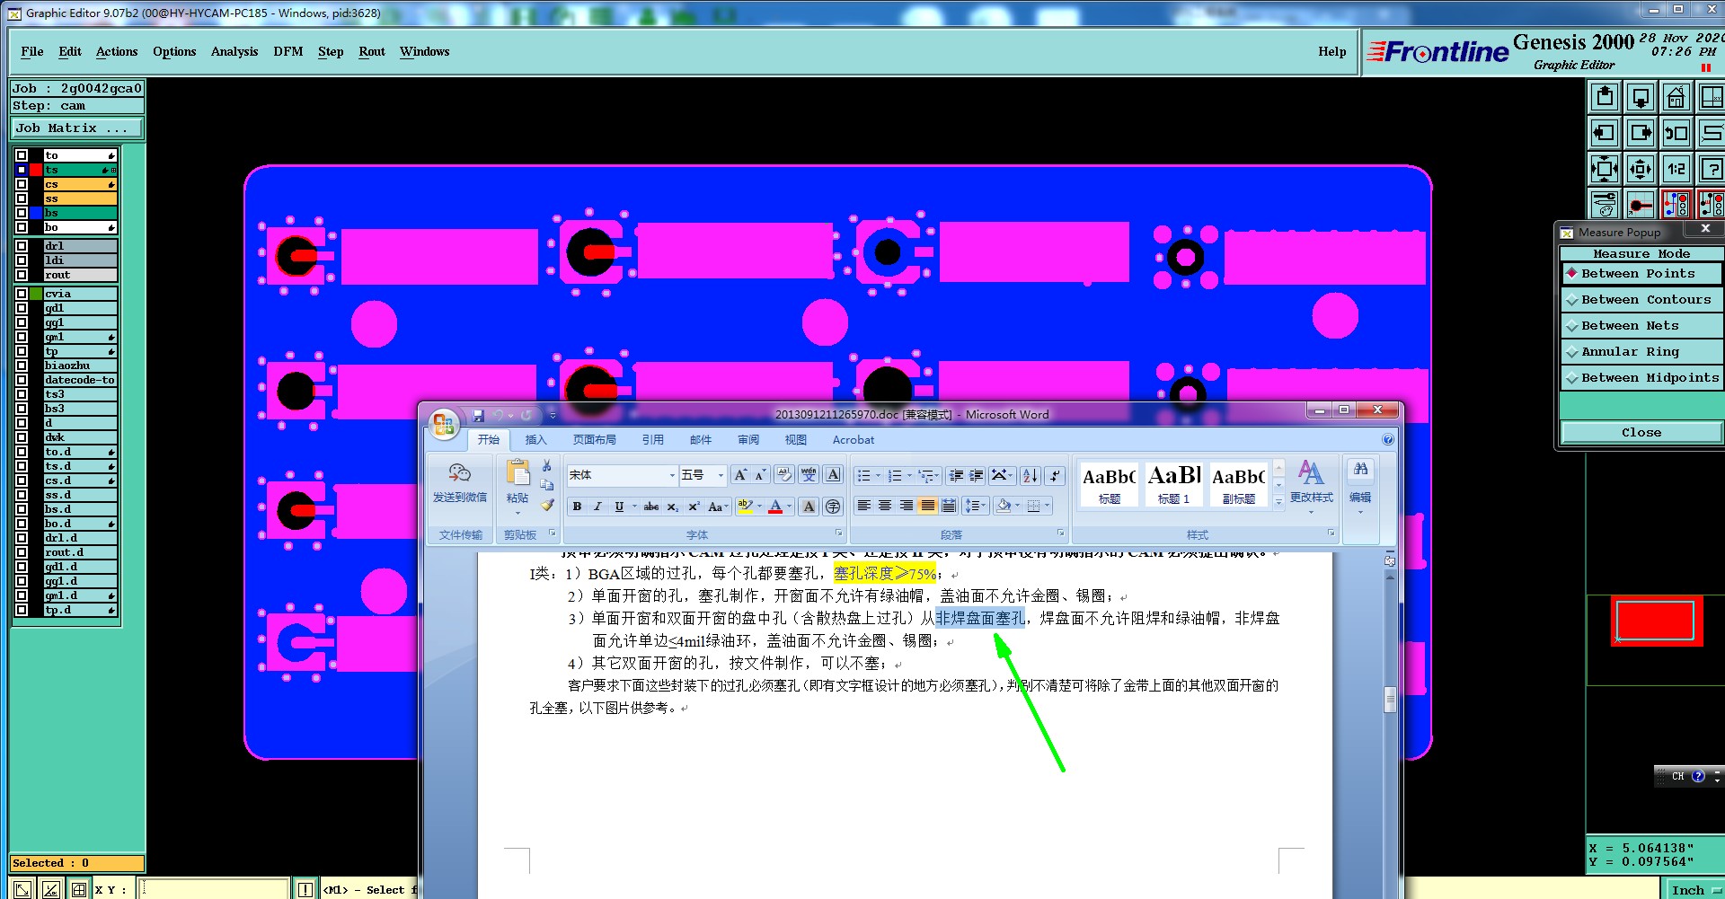Click the 1:2 zoom scale icon

tap(1676, 168)
